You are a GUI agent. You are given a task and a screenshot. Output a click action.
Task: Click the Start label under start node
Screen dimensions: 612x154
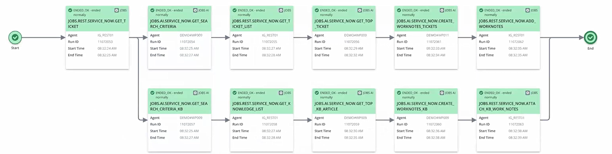tap(15, 48)
